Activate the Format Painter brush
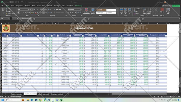The width and height of the screenshot is (181, 102). click(10, 14)
